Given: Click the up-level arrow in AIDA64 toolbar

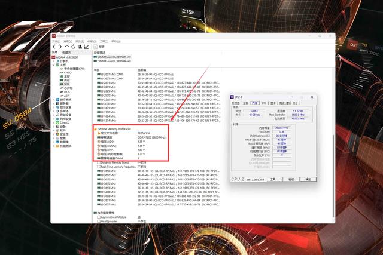Looking at the screenshot, I should pyautogui.click(x=66, y=47).
